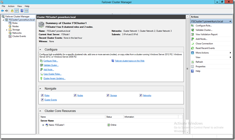This screenshot has width=235, height=140.
Task: Open the View menu in menu bar
Action: (x=20, y=6)
